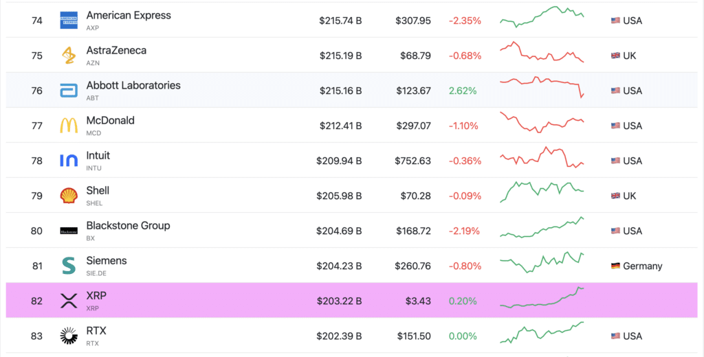Open the Blackstone Group company link
704x357 pixels.
pos(128,225)
